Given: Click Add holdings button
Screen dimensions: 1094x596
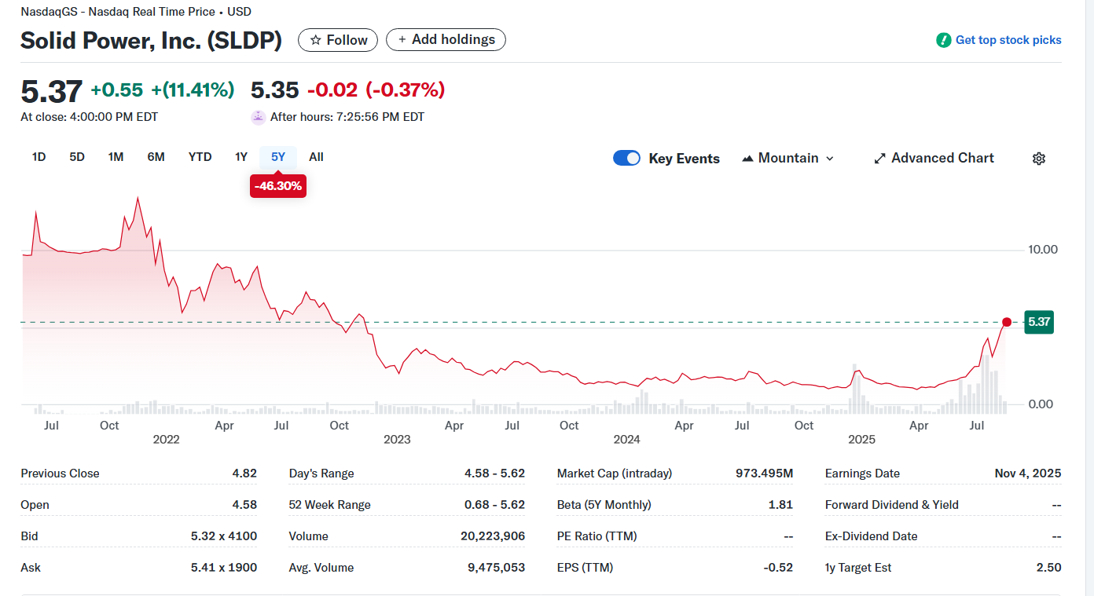Looking at the screenshot, I should pyautogui.click(x=446, y=39).
